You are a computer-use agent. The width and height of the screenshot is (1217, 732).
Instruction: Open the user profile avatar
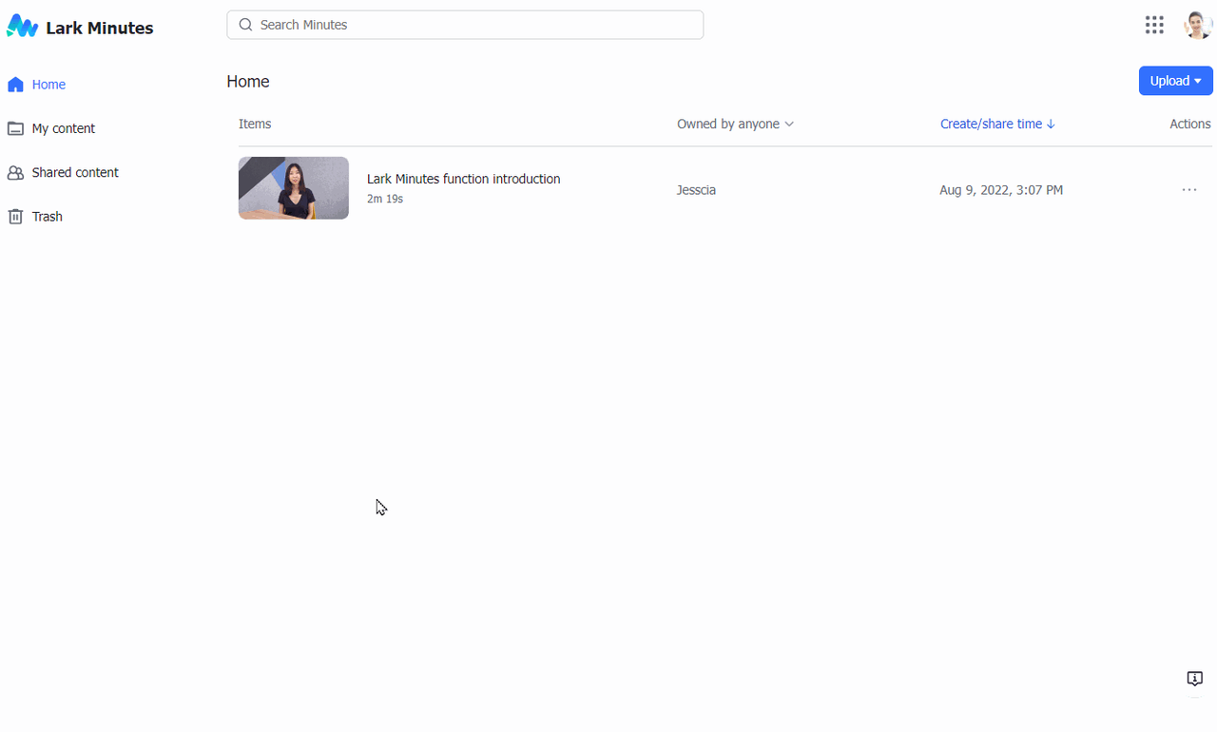[x=1197, y=25]
